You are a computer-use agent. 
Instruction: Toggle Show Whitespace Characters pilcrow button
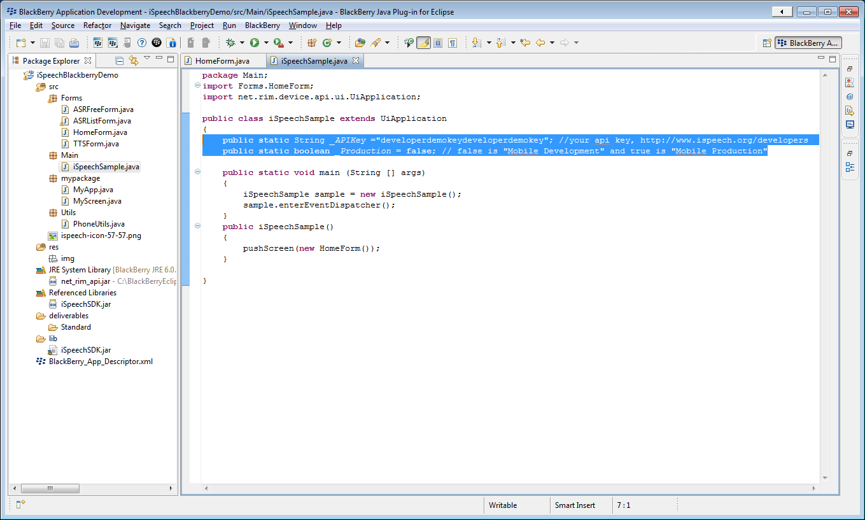tap(453, 43)
